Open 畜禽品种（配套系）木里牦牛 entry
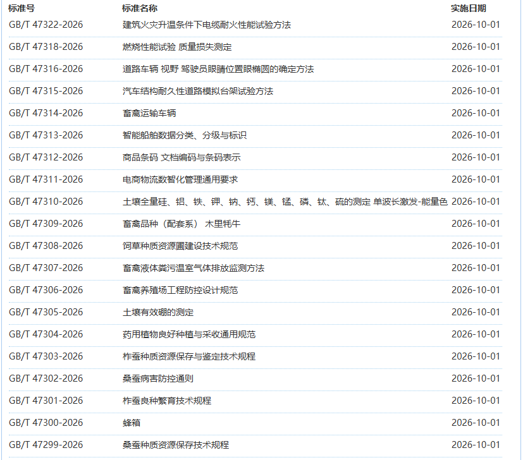The width and height of the screenshot is (523, 460). [x=182, y=224]
